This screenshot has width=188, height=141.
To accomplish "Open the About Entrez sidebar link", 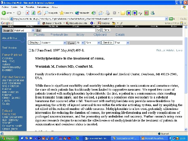I will [x=10, y=38].
